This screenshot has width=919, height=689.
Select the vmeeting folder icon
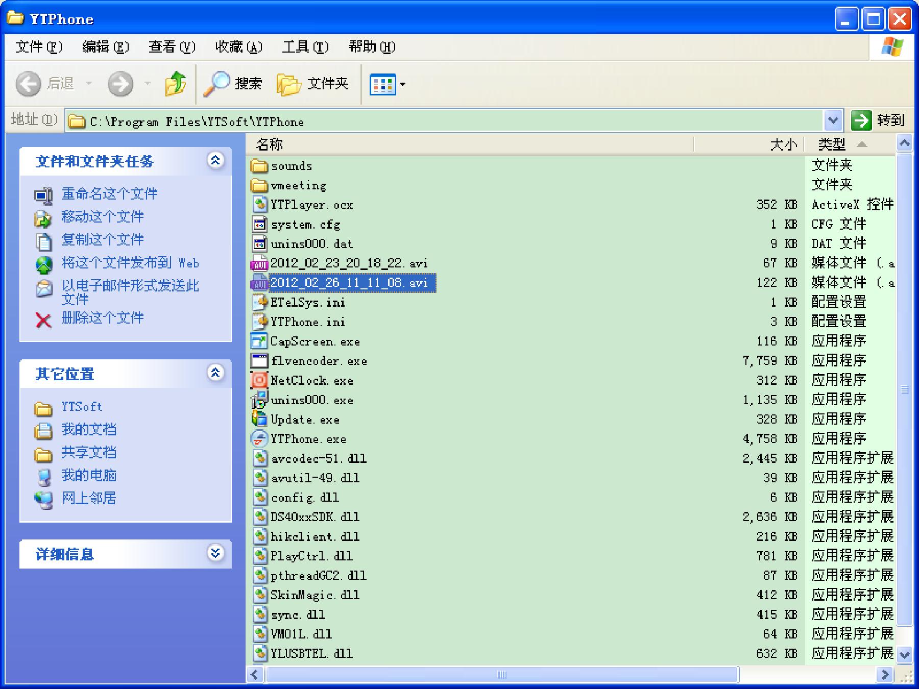[259, 185]
